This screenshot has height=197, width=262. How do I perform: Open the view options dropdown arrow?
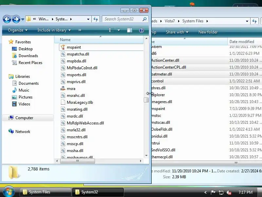click(119, 30)
